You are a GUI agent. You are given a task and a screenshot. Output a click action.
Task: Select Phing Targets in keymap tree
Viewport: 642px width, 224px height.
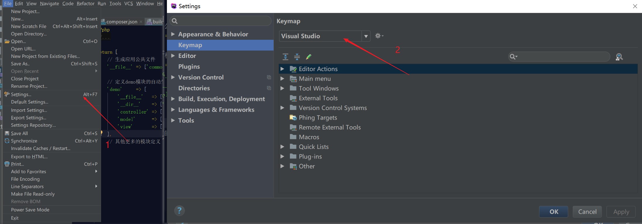pyautogui.click(x=317, y=118)
